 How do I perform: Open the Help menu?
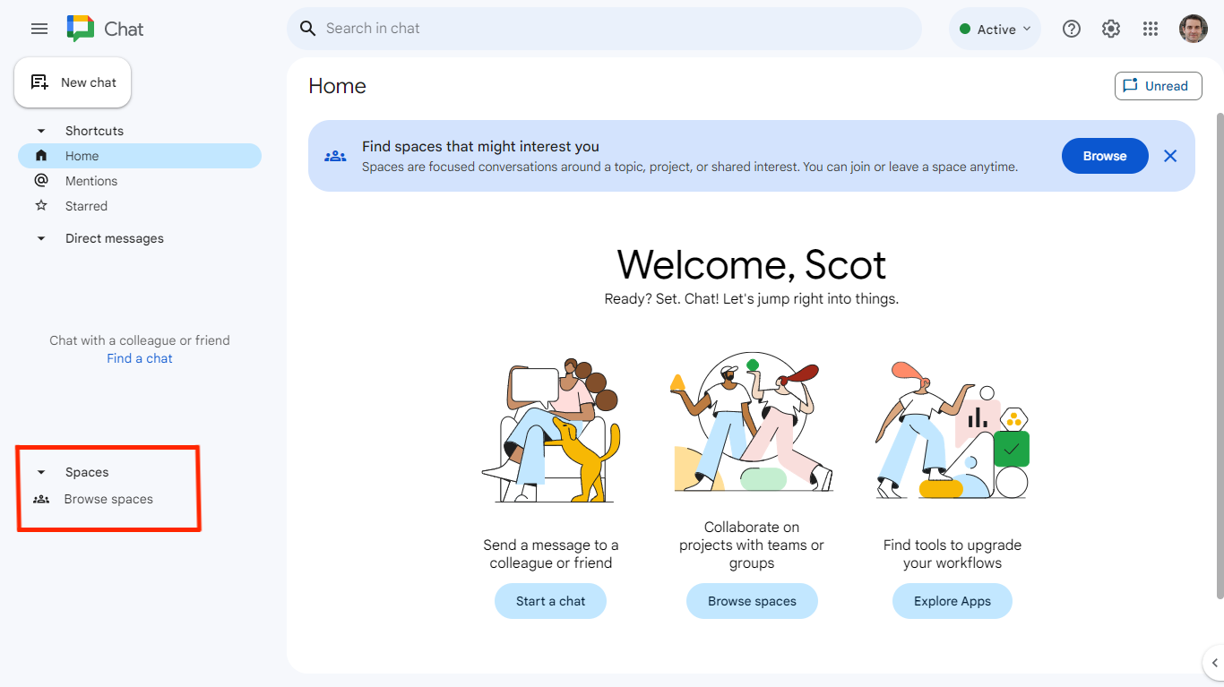tap(1071, 28)
